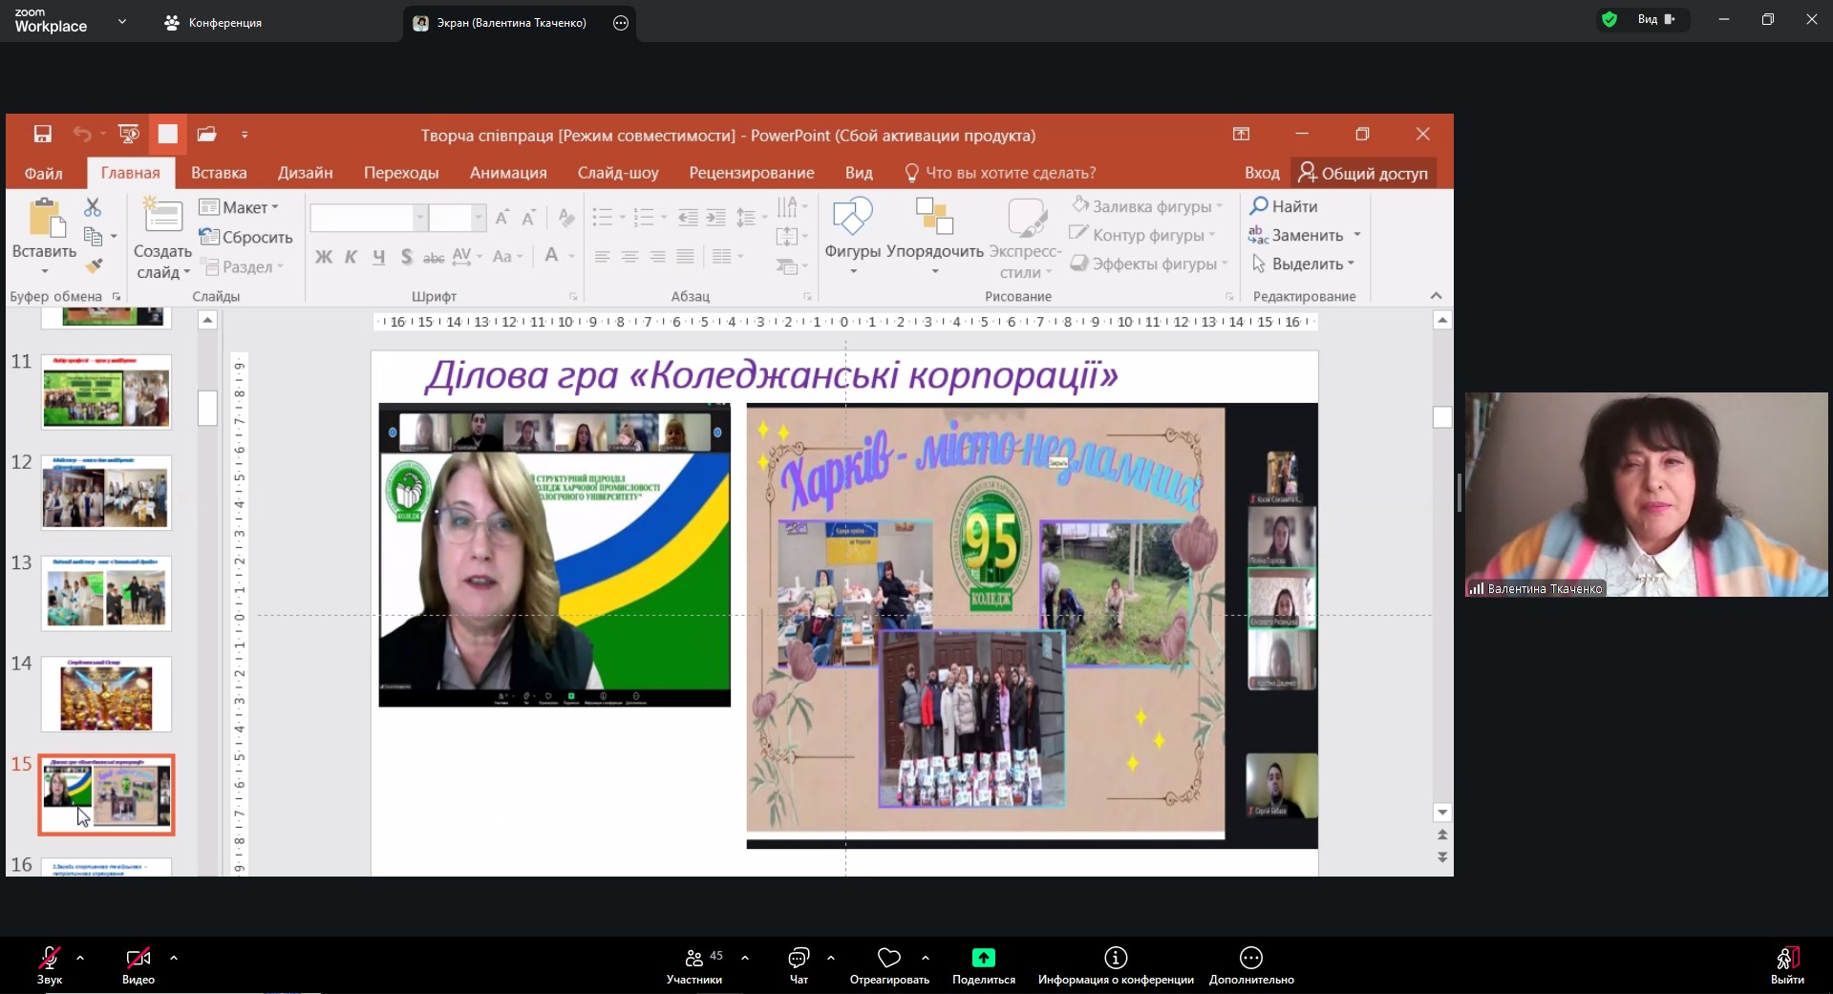This screenshot has height=994, width=1833.
Task: Open the Анимация ribbon tab
Action: 508,173
